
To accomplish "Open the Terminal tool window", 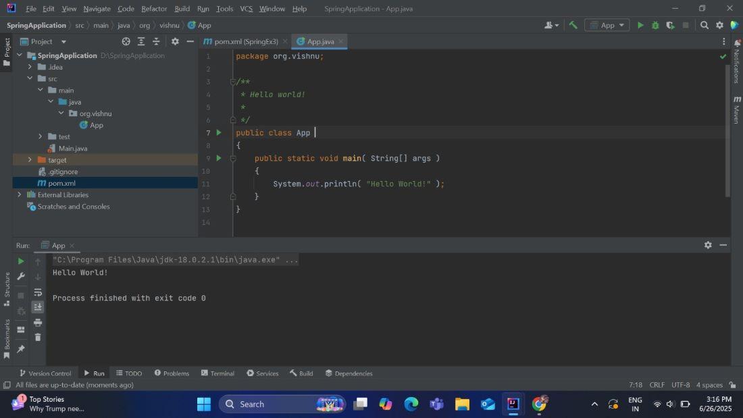I will (x=217, y=373).
